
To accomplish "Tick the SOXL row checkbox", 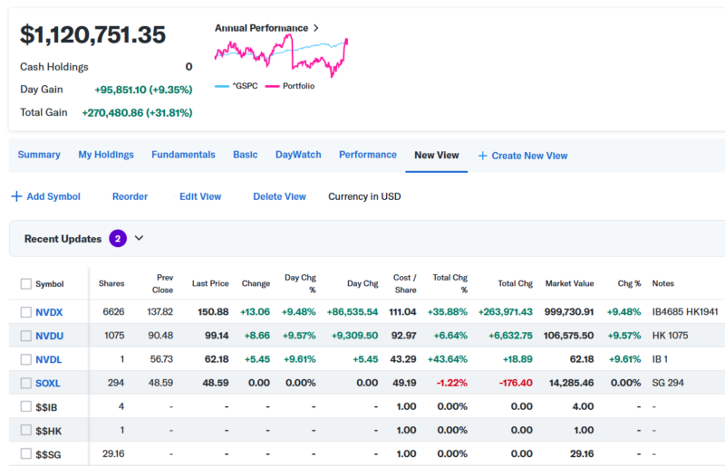I will [x=25, y=384].
